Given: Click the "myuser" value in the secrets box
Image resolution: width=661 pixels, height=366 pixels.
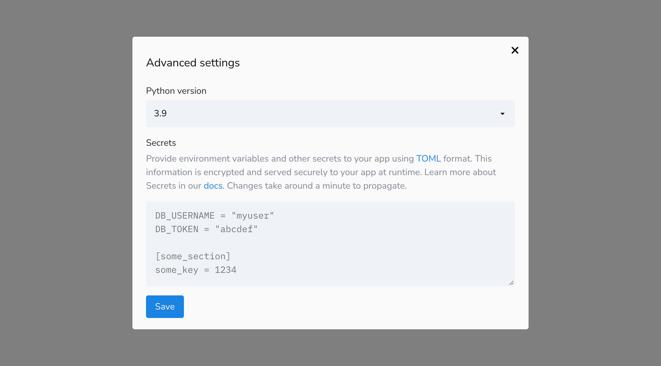Looking at the screenshot, I should [253, 216].
